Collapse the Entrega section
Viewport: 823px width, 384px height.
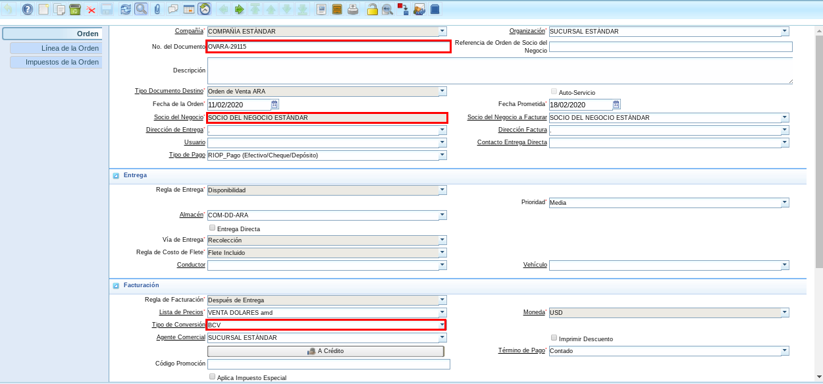click(116, 176)
